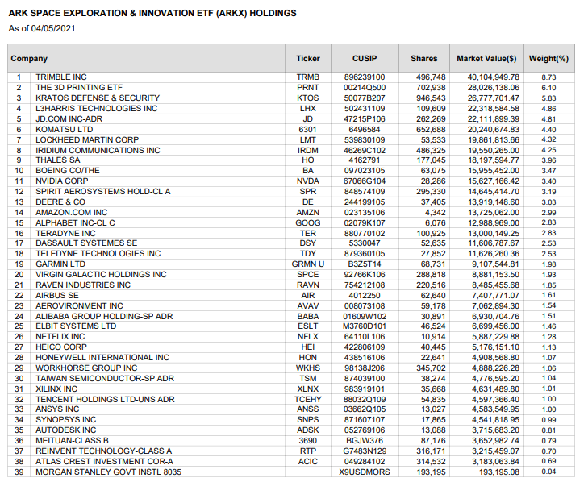Click the weight value 8.73

click(x=548, y=77)
